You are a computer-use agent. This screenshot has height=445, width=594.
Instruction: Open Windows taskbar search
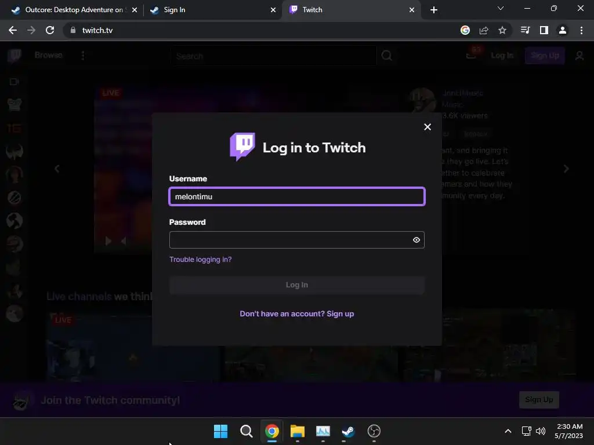pos(246,431)
